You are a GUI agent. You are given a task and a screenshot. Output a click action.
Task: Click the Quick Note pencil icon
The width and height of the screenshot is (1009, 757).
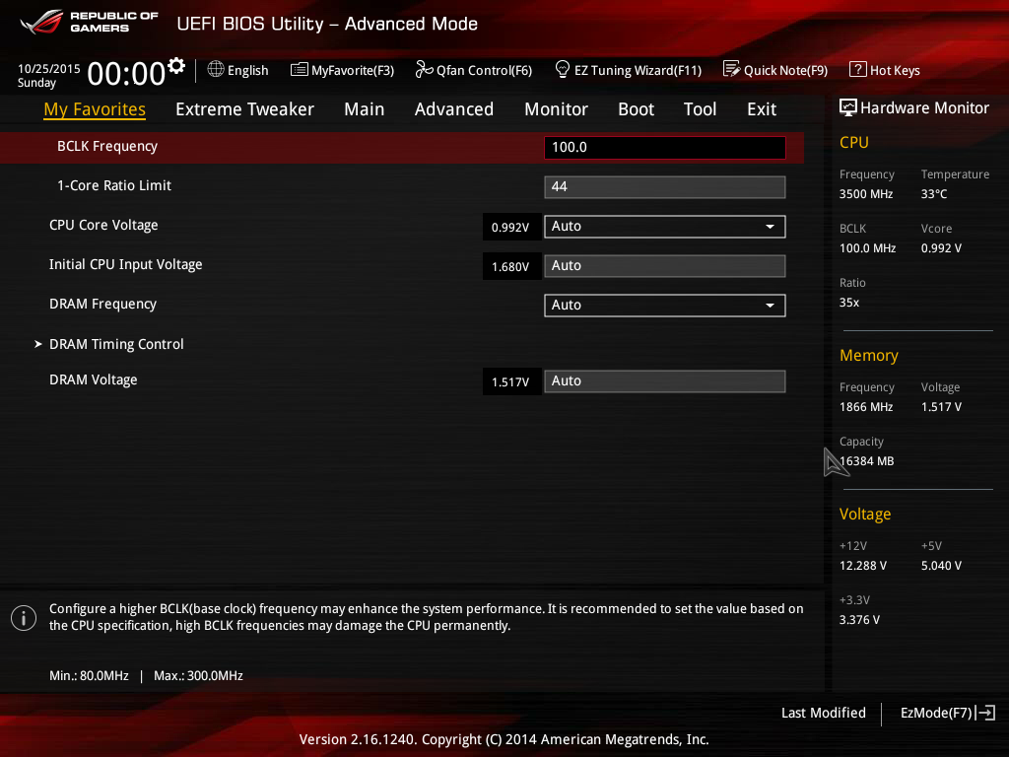(732, 69)
